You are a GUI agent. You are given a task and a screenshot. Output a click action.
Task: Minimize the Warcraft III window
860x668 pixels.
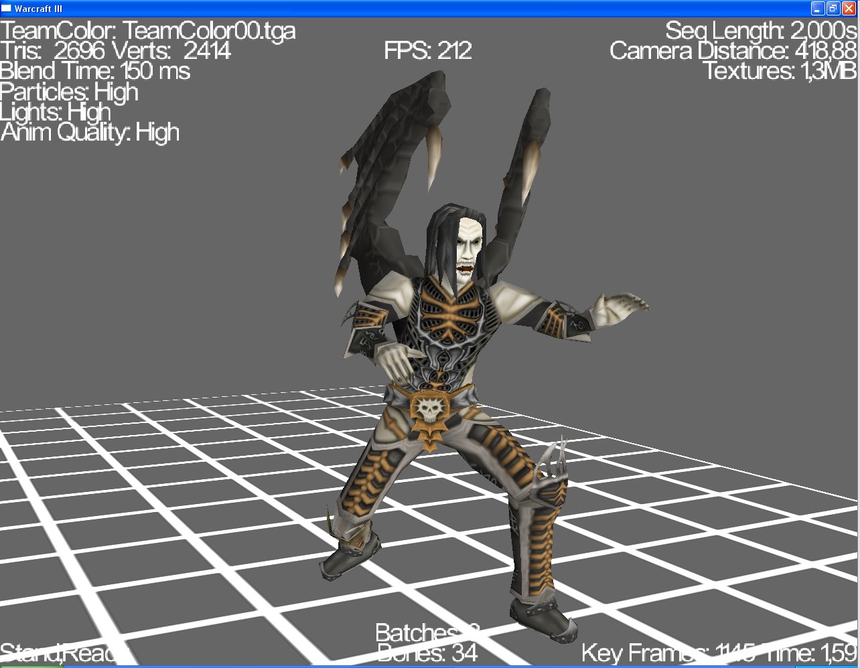pos(818,9)
